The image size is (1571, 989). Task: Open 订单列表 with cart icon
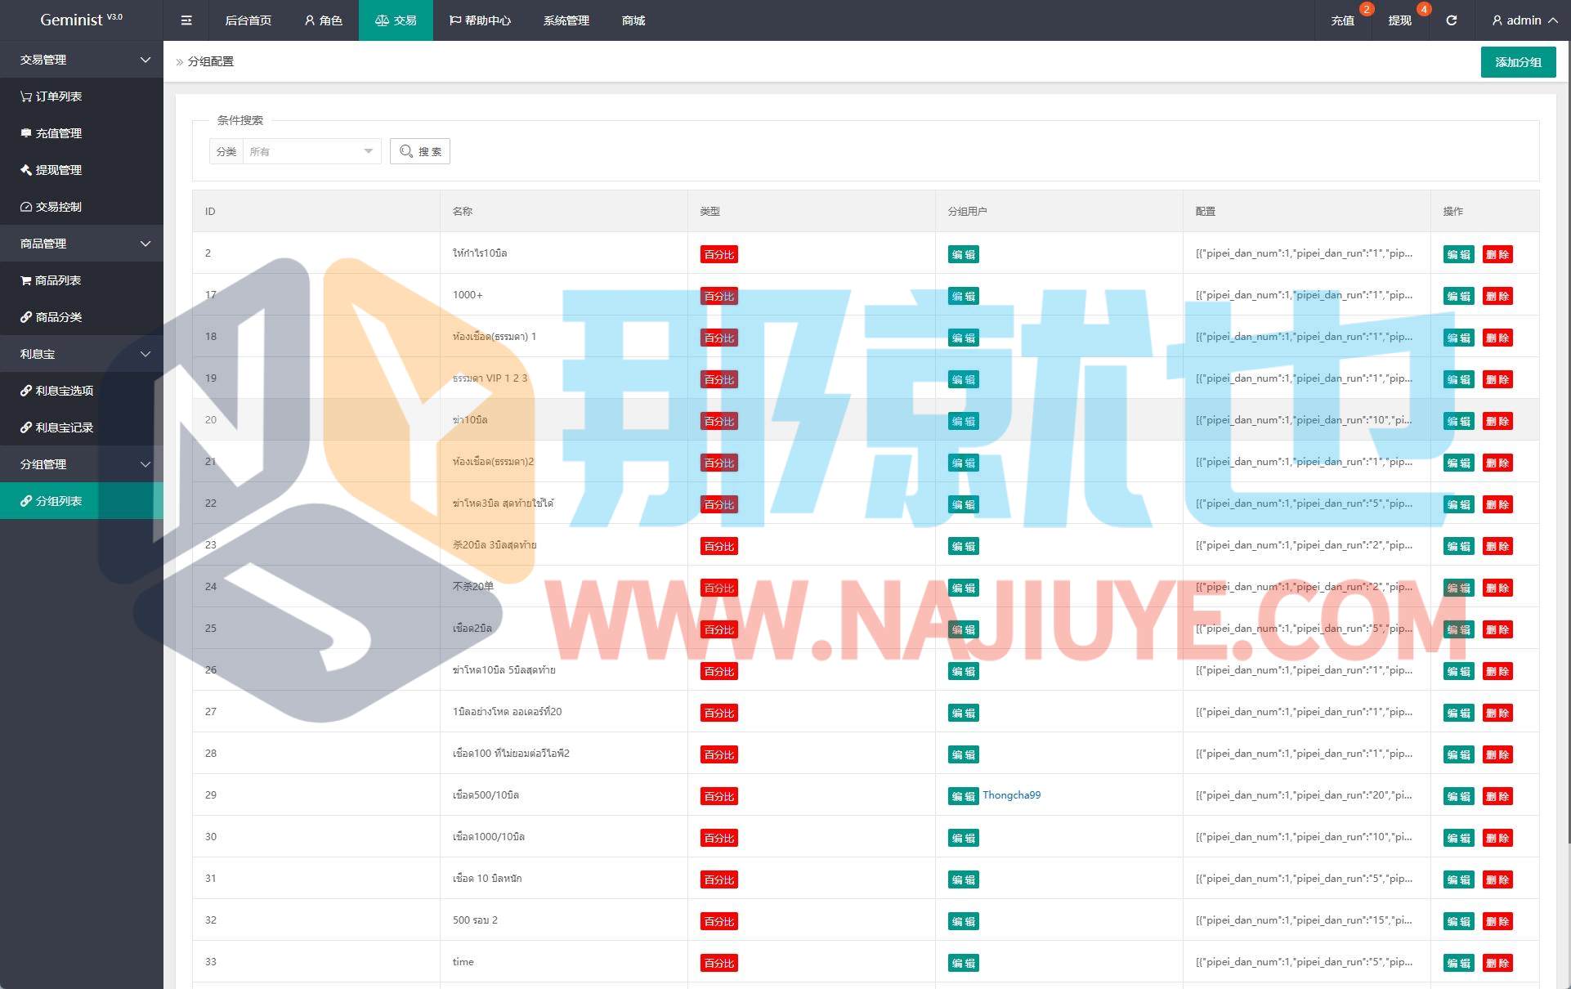[x=58, y=96]
